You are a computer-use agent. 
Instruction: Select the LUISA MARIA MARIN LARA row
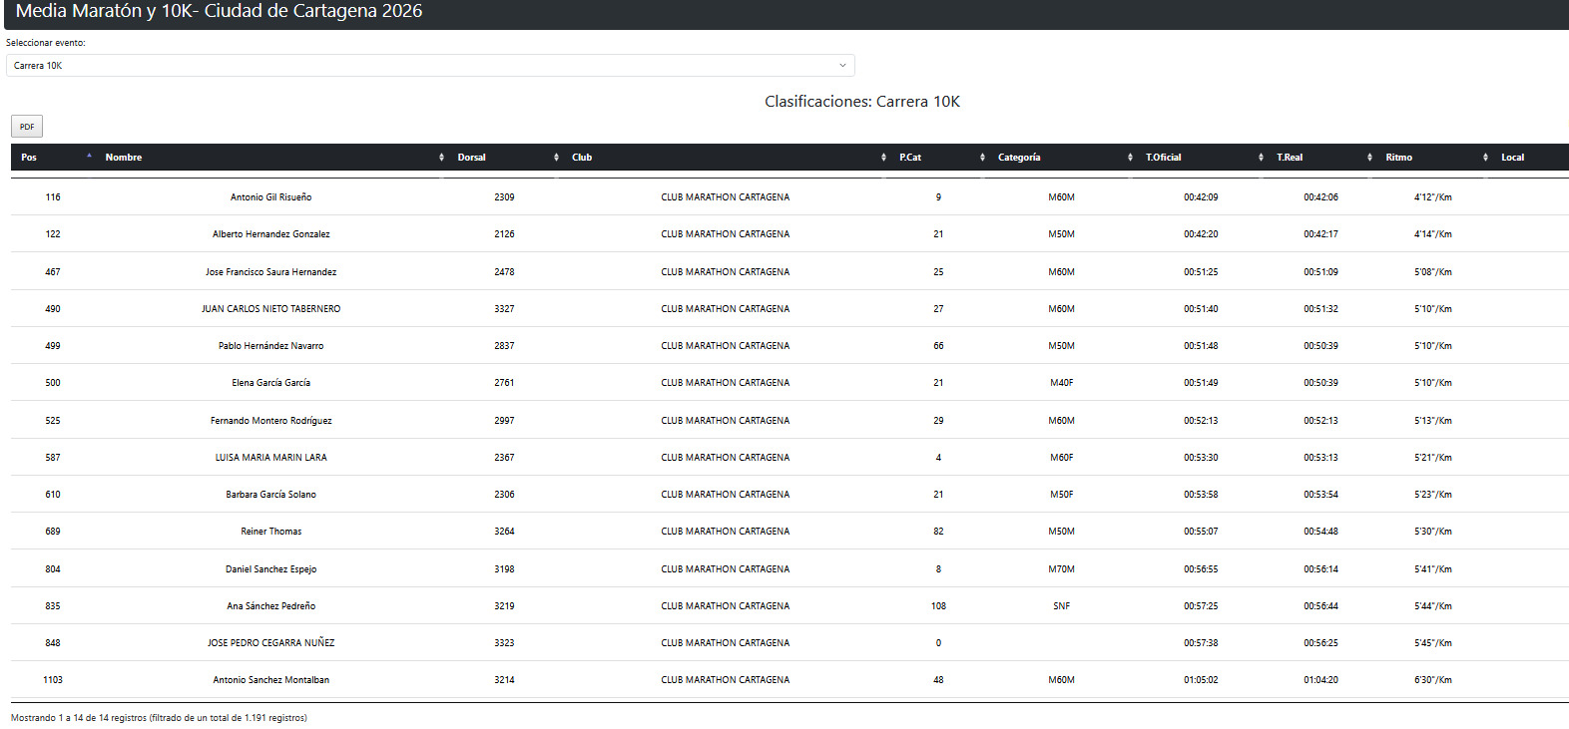270,458
